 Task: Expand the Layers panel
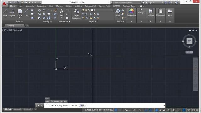(93, 21)
